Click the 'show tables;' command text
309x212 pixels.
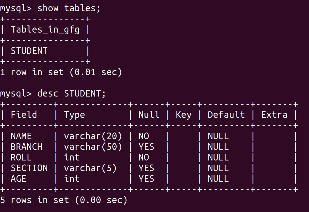pyautogui.click(x=69, y=8)
